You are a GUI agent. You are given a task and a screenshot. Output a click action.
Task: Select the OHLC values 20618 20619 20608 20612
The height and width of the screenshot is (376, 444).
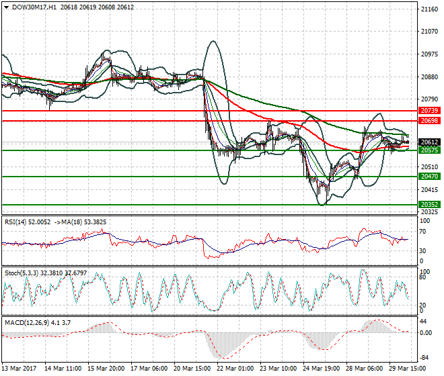click(x=97, y=7)
